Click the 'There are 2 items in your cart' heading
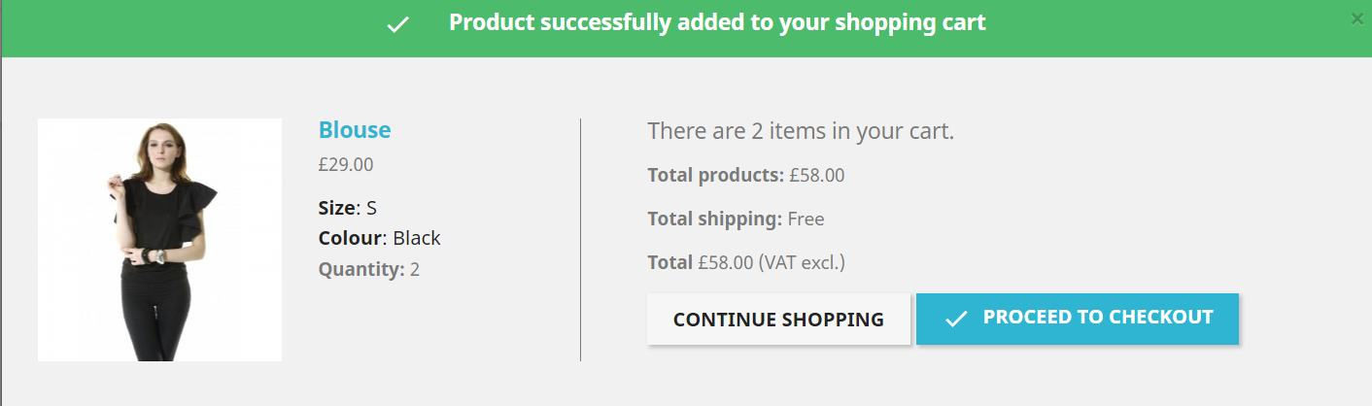 pyautogui.click(x=801, y=131)
